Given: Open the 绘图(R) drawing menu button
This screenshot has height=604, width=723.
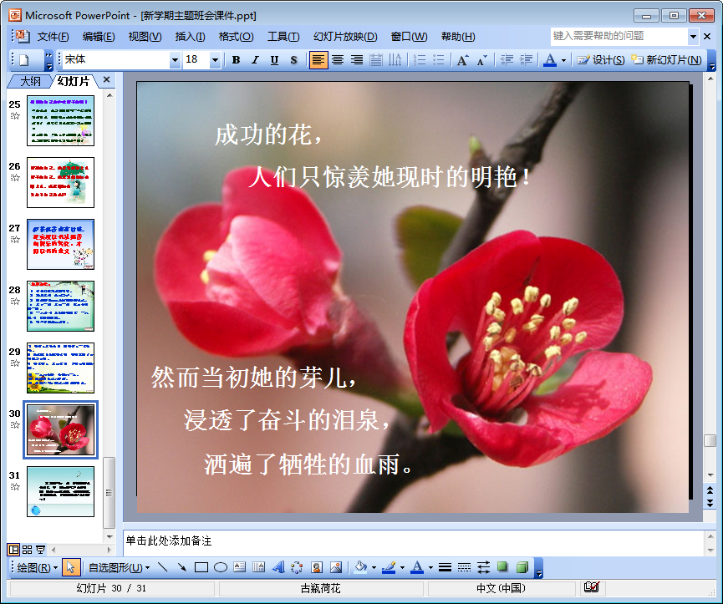Looking at the screenshot, I should pos(37,567).
